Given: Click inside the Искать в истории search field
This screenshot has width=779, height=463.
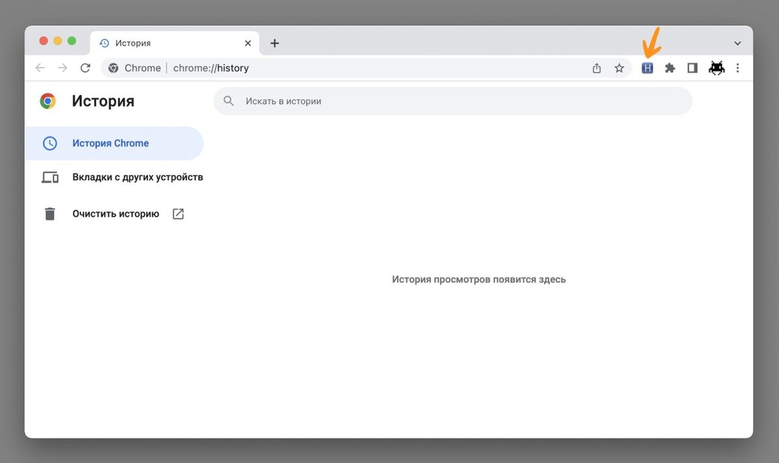Looking at the screenshot, I should (x=325, y=101).
